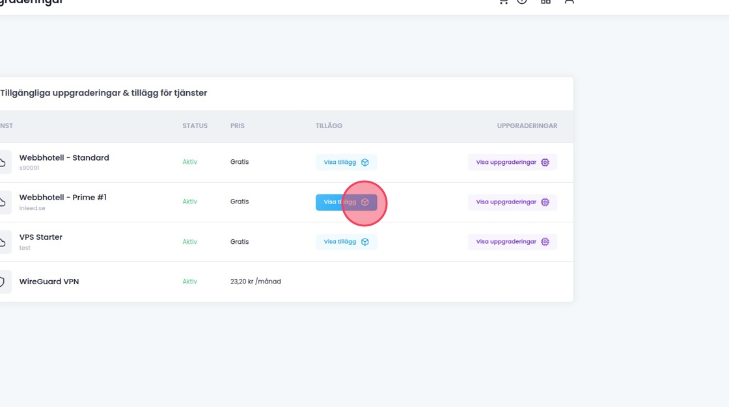Show add-ons (Visa tillägg) for VPS Starter
This screenshot has width=729, height=407.
tap(346, 242)
